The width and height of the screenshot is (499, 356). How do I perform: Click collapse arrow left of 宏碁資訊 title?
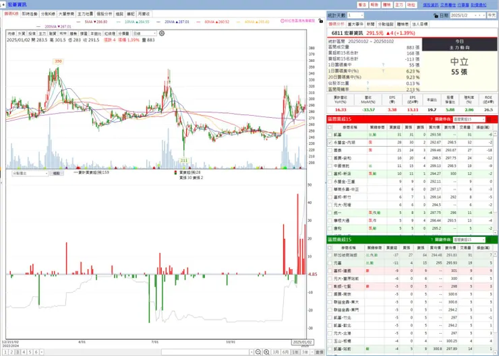pyautogui.click(x=3, y=5)
